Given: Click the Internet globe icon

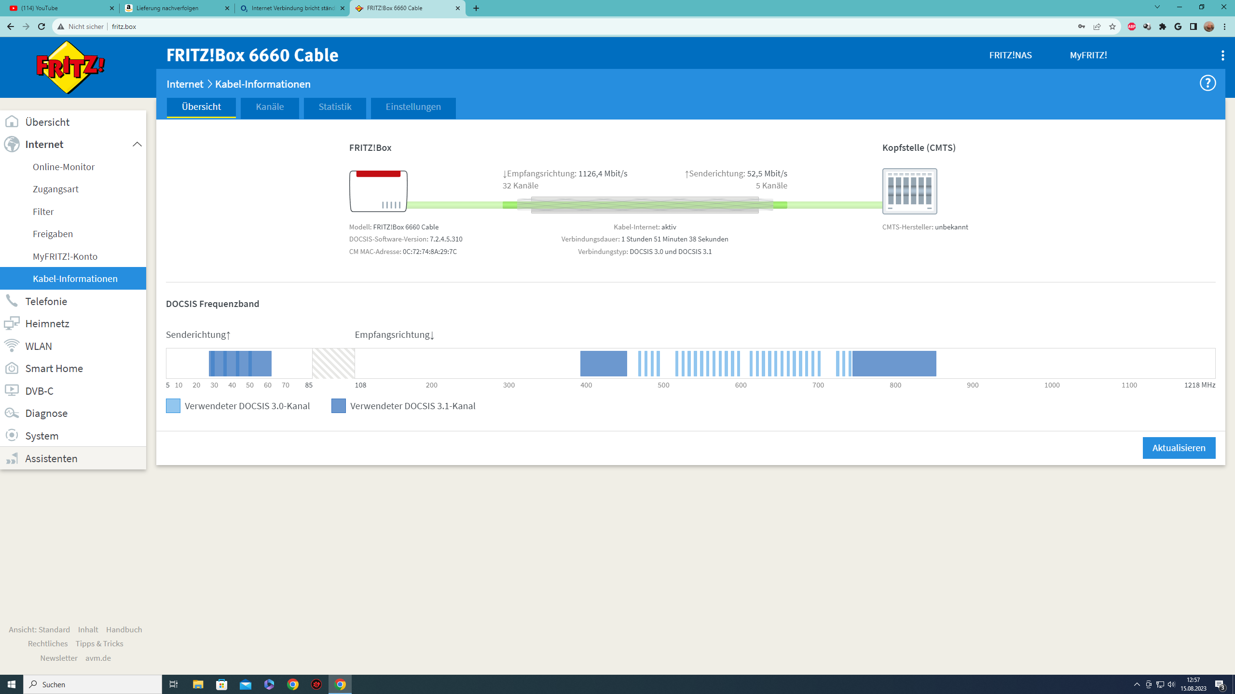Looking at the screenshot, I should [12, 144].
